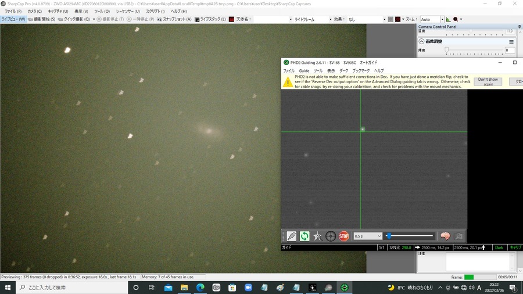Toggle the SharpCap histogram icon
This screenshot has width=523, height=294.
448,19
